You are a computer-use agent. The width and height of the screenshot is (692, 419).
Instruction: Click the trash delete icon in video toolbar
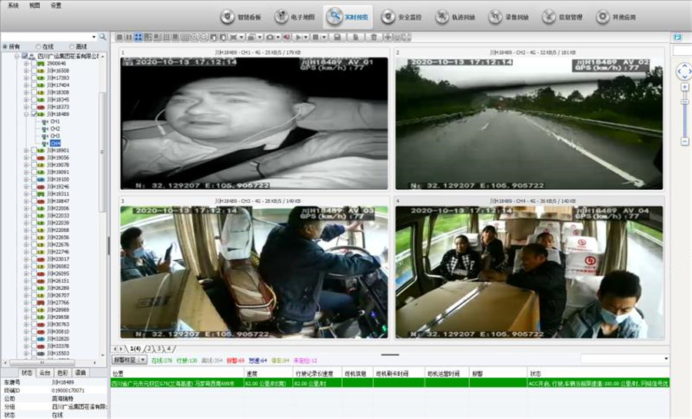coord(374,37)
